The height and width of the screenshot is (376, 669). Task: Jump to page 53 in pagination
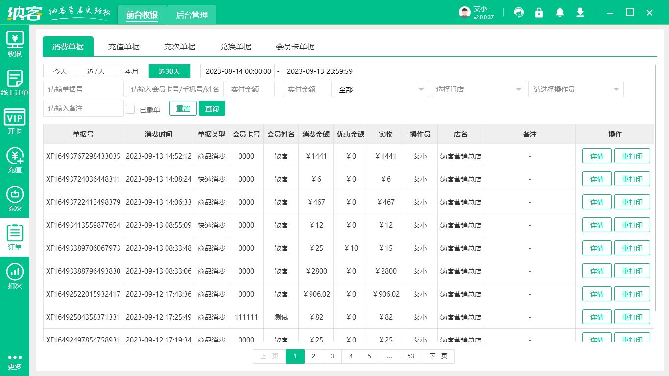pos(410,356)
